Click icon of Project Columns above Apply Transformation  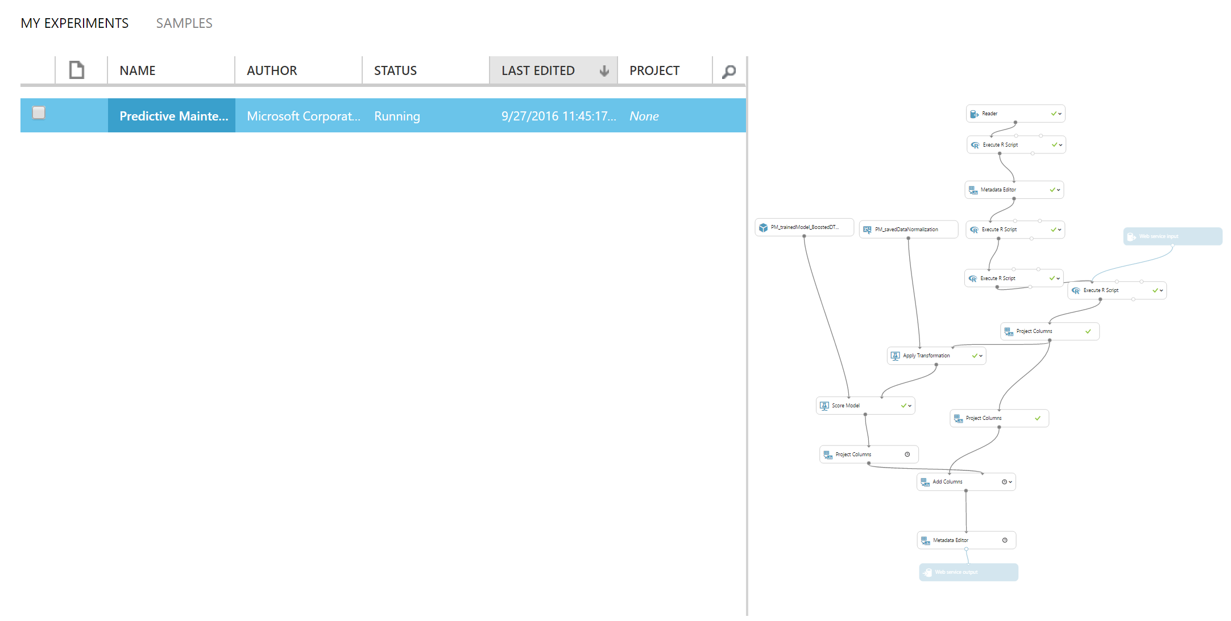tap(1009, 331)
